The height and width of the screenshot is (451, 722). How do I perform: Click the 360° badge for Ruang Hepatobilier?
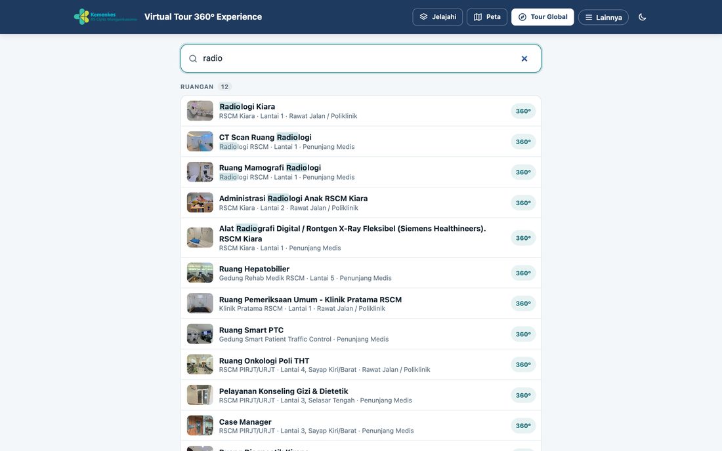pos(523,273)
